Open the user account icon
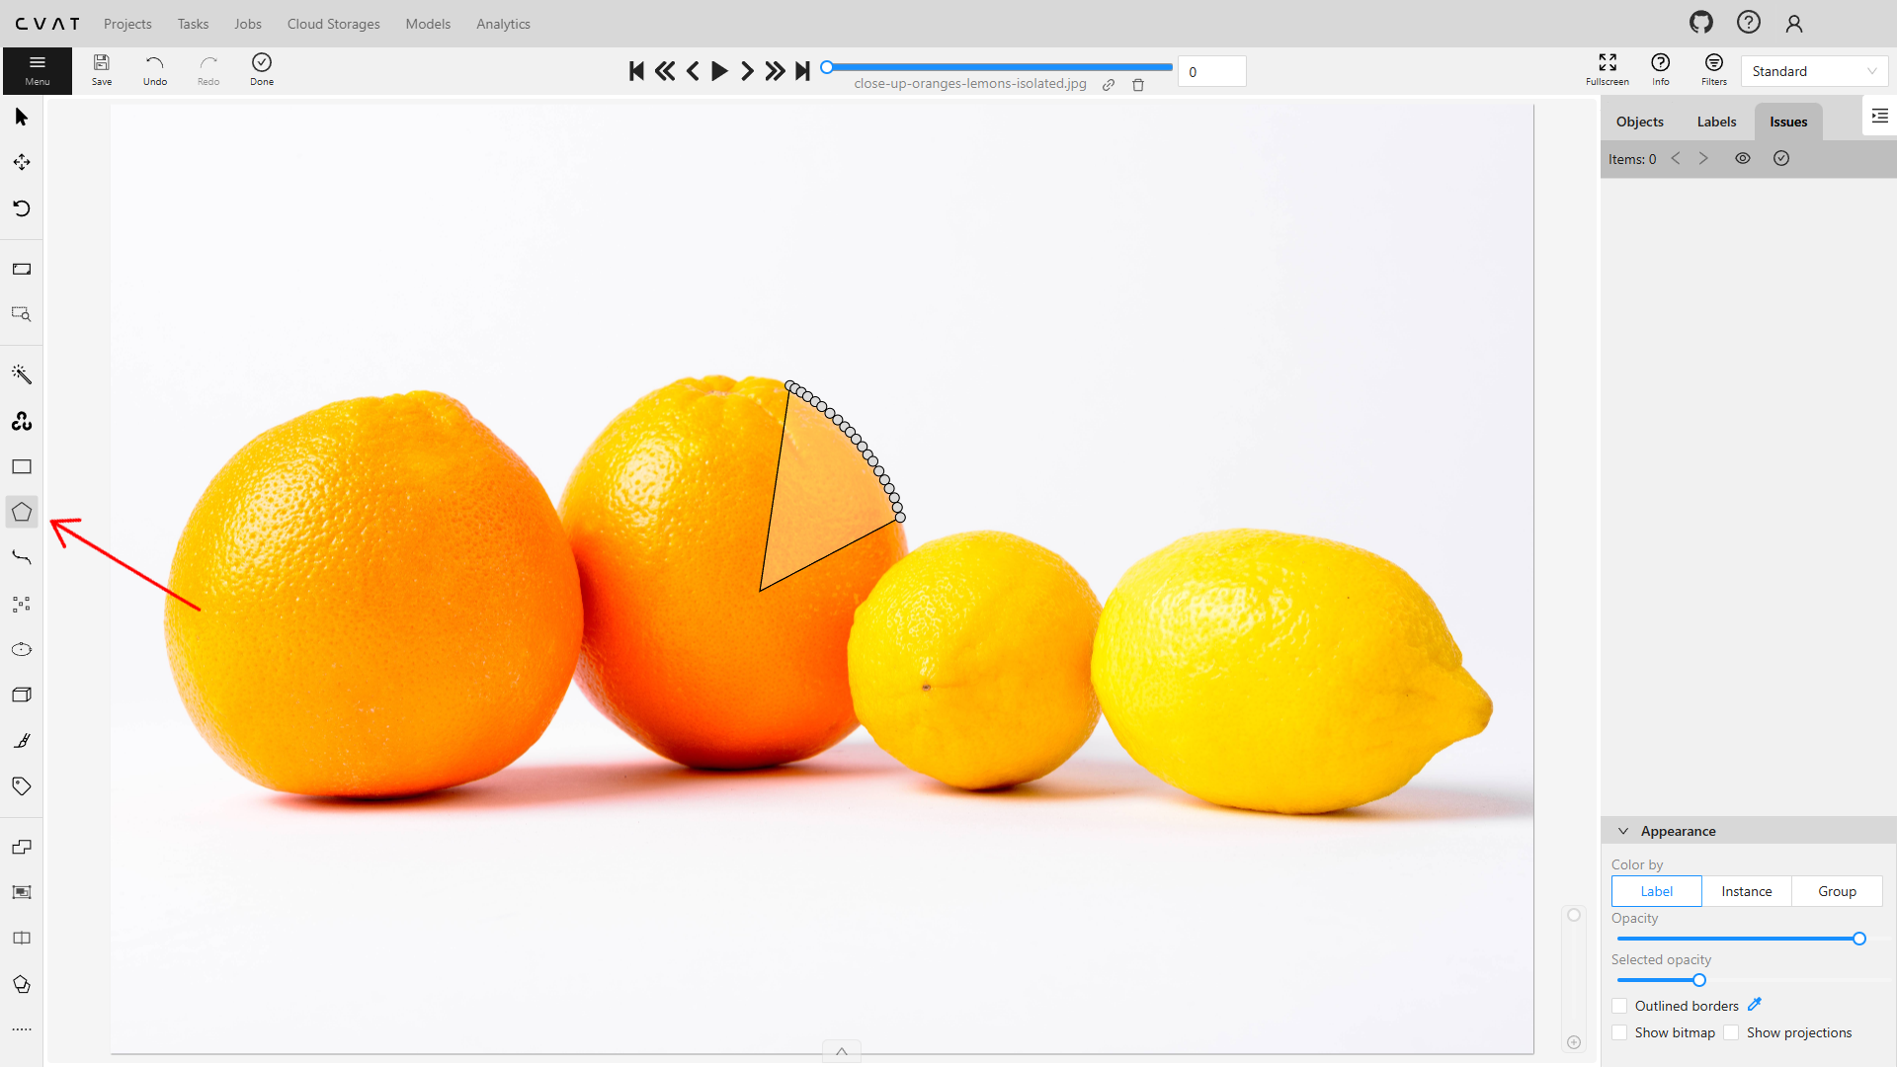The width and height of the screenshot is (1897, 1067). point(1794,23)
